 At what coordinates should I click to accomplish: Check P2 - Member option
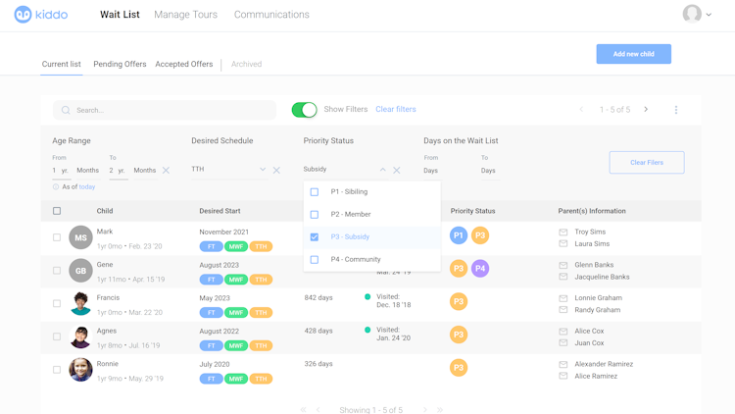315,215
